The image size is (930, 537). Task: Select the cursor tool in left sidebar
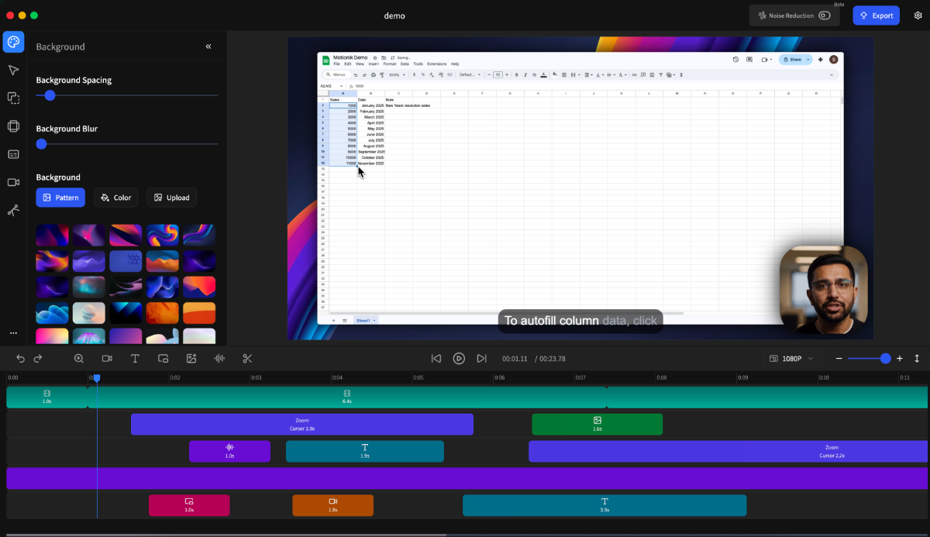13,71
